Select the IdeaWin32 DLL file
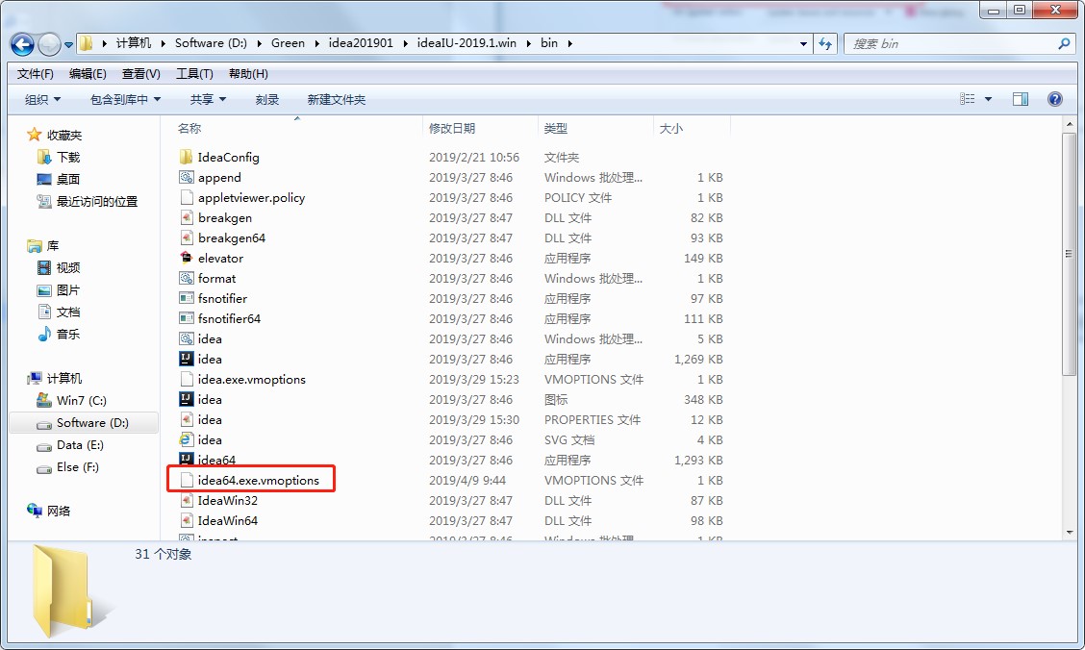 pos(227,500)
